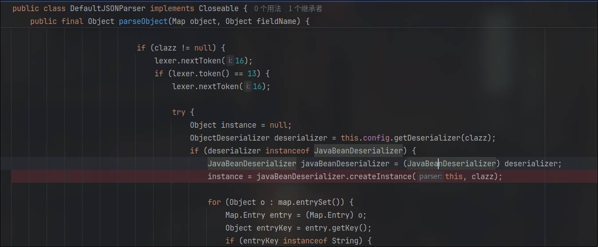The image size is (598, 247).
Task: Click the Closeable interface name
Action: (x=219, y=8)
